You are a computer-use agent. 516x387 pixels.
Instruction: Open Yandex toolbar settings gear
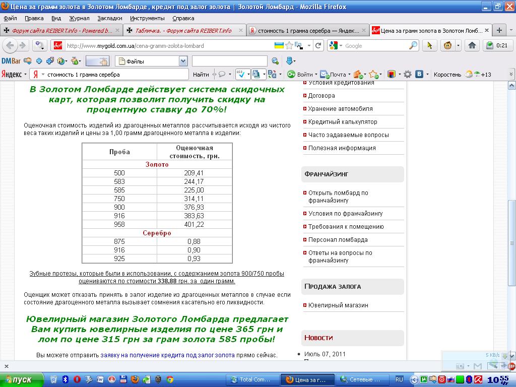click(407, 75)
